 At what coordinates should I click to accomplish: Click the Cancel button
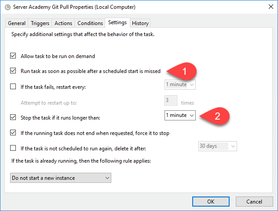[x=254, y=202]
